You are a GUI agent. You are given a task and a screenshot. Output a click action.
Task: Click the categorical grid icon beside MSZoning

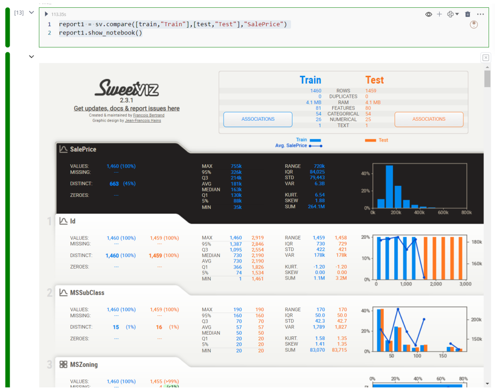(x=63, y=364)
